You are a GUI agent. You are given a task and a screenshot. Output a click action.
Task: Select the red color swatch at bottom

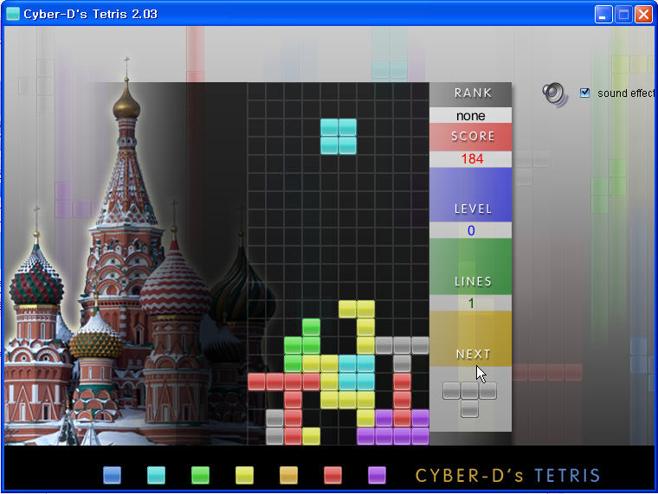(x=332, y=475)
